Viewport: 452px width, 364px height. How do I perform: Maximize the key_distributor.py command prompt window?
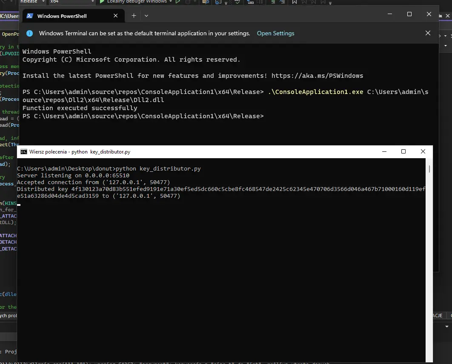coord(403,151)
